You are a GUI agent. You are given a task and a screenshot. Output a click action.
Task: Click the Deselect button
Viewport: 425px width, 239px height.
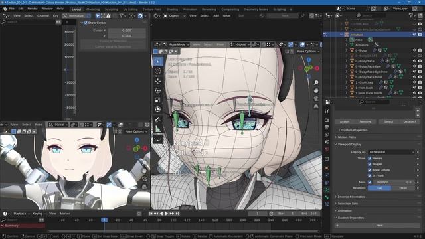point(410,122)
